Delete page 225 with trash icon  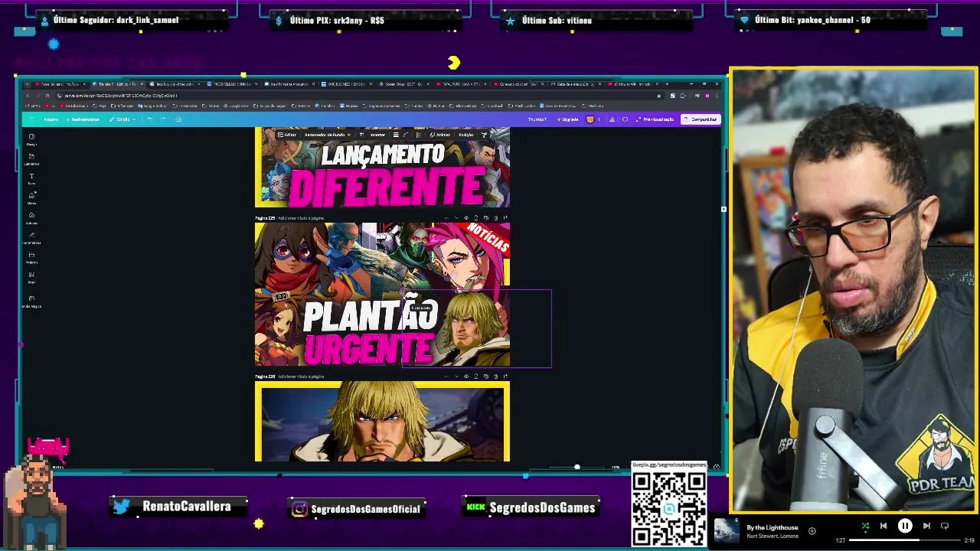click(x=495, y=217)
